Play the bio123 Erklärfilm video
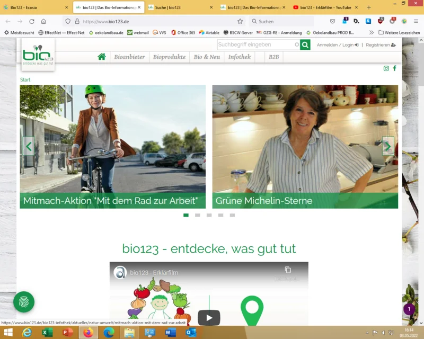 click(x=209, y=318)
